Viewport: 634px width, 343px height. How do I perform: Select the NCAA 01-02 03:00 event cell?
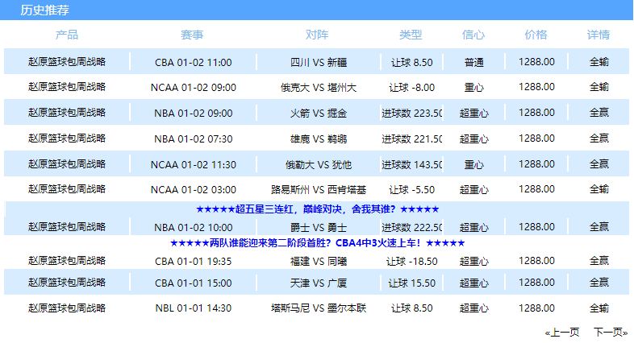194,190
